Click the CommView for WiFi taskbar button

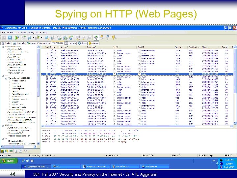coord(36,166)
